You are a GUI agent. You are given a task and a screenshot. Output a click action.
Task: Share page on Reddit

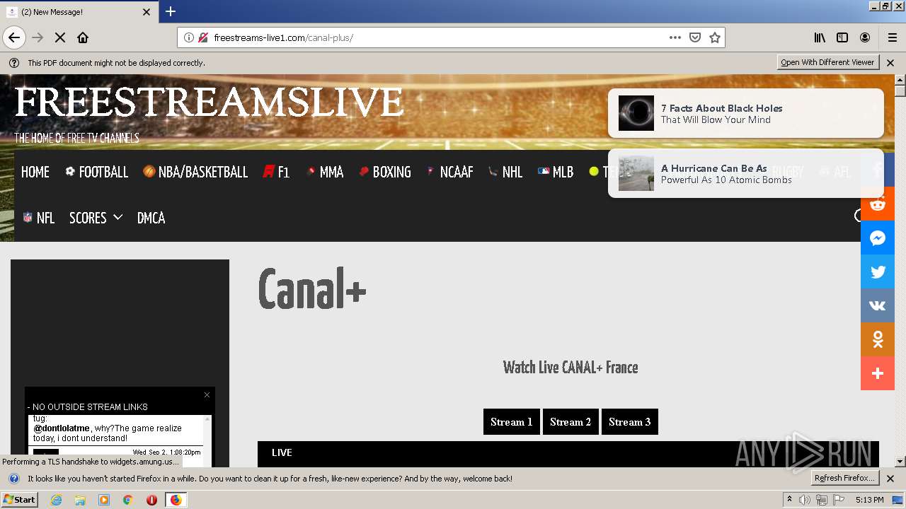pyautogui.click(x=878, y=204)
